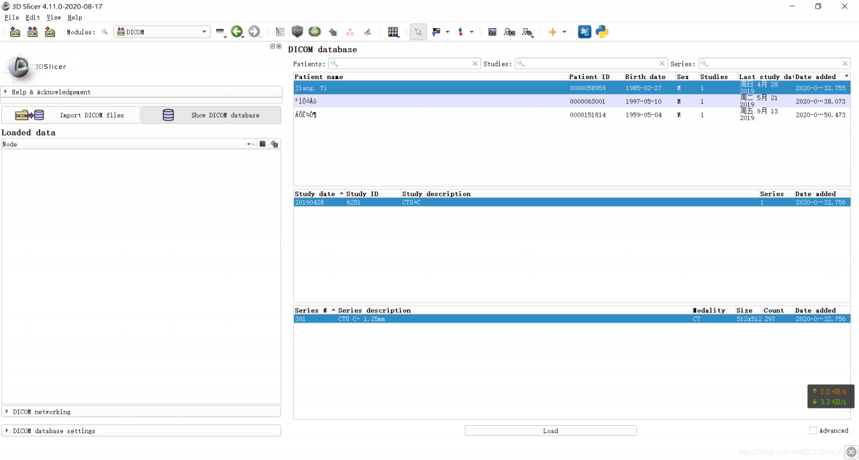Open the view layout selector icon
The width and height of the screenshot is (859, 460).
[393, 32]
